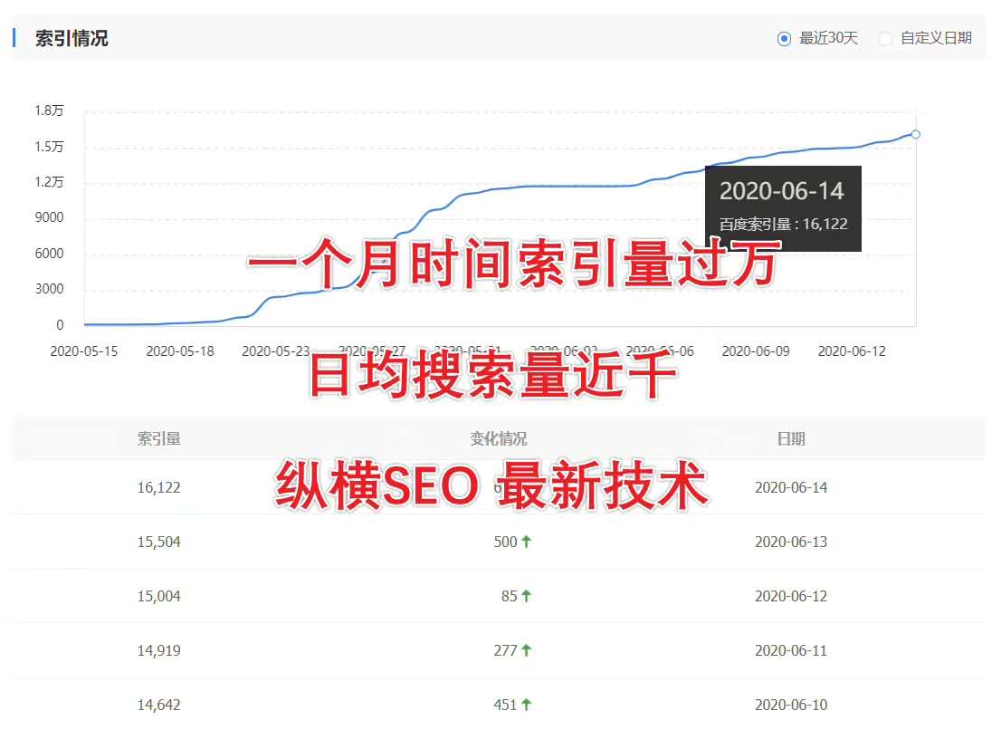Click the blue accent bar beside 索引情况
The image size is (992, 730).
[x=13, y=37]
